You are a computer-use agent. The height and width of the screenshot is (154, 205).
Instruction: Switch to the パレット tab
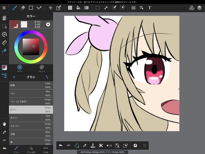pyautogui.click(x=42, y=69)
